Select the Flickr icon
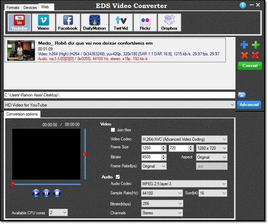Viewport: 268px width, 224px height. 145,22
